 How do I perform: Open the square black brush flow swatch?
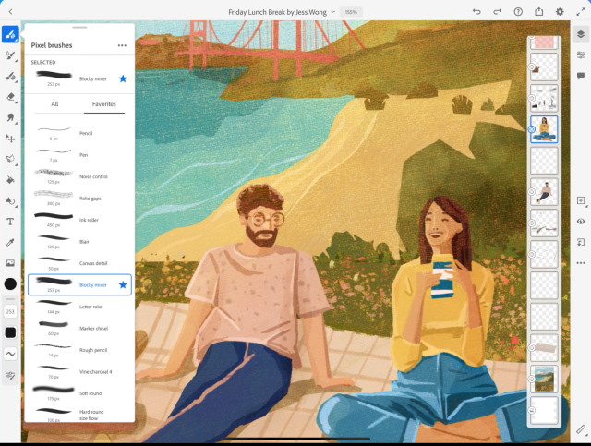click(x=10, y=332)
